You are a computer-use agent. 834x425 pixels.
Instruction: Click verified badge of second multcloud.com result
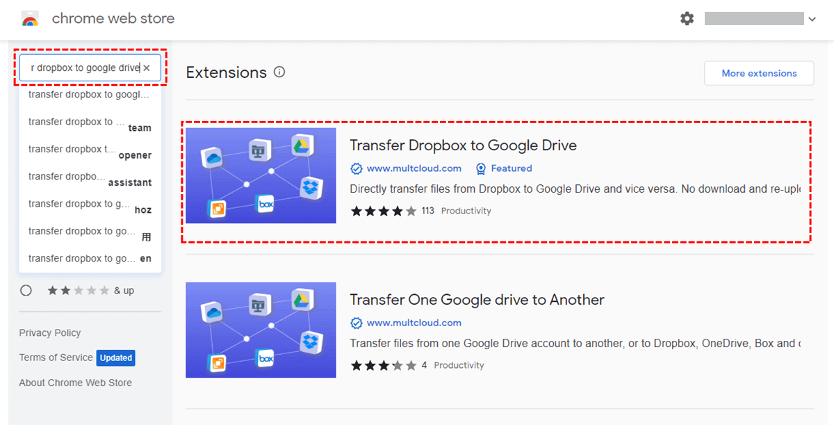pos(357,323)
